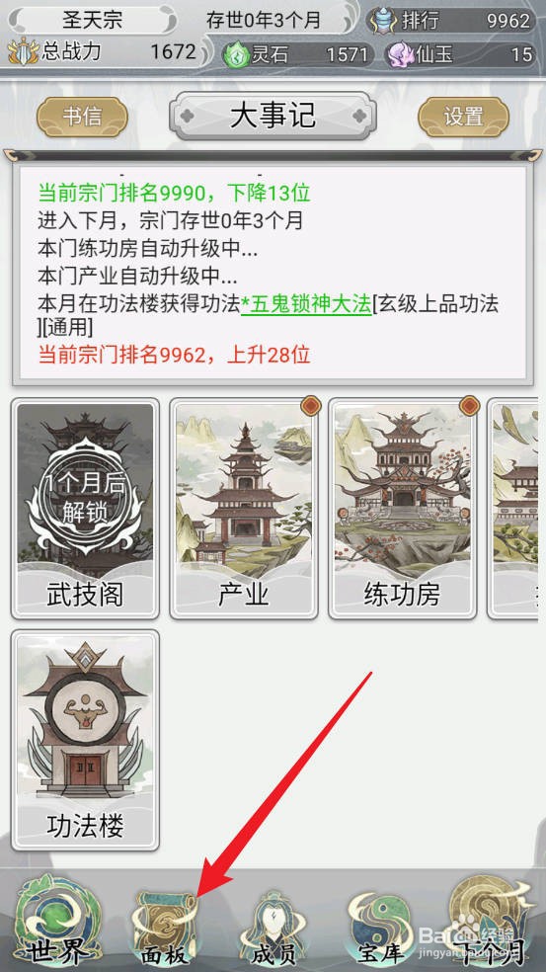The width and height of the screenshot is (546, 972).
Task: Tap the 总战力 power emblem icon
Action: (x=23, y=51)
